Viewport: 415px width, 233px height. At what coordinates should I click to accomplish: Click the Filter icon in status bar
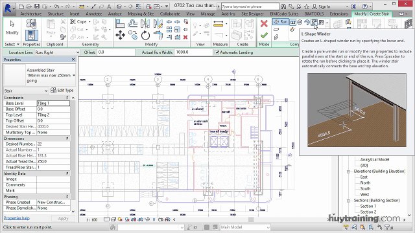click(387, 227)
